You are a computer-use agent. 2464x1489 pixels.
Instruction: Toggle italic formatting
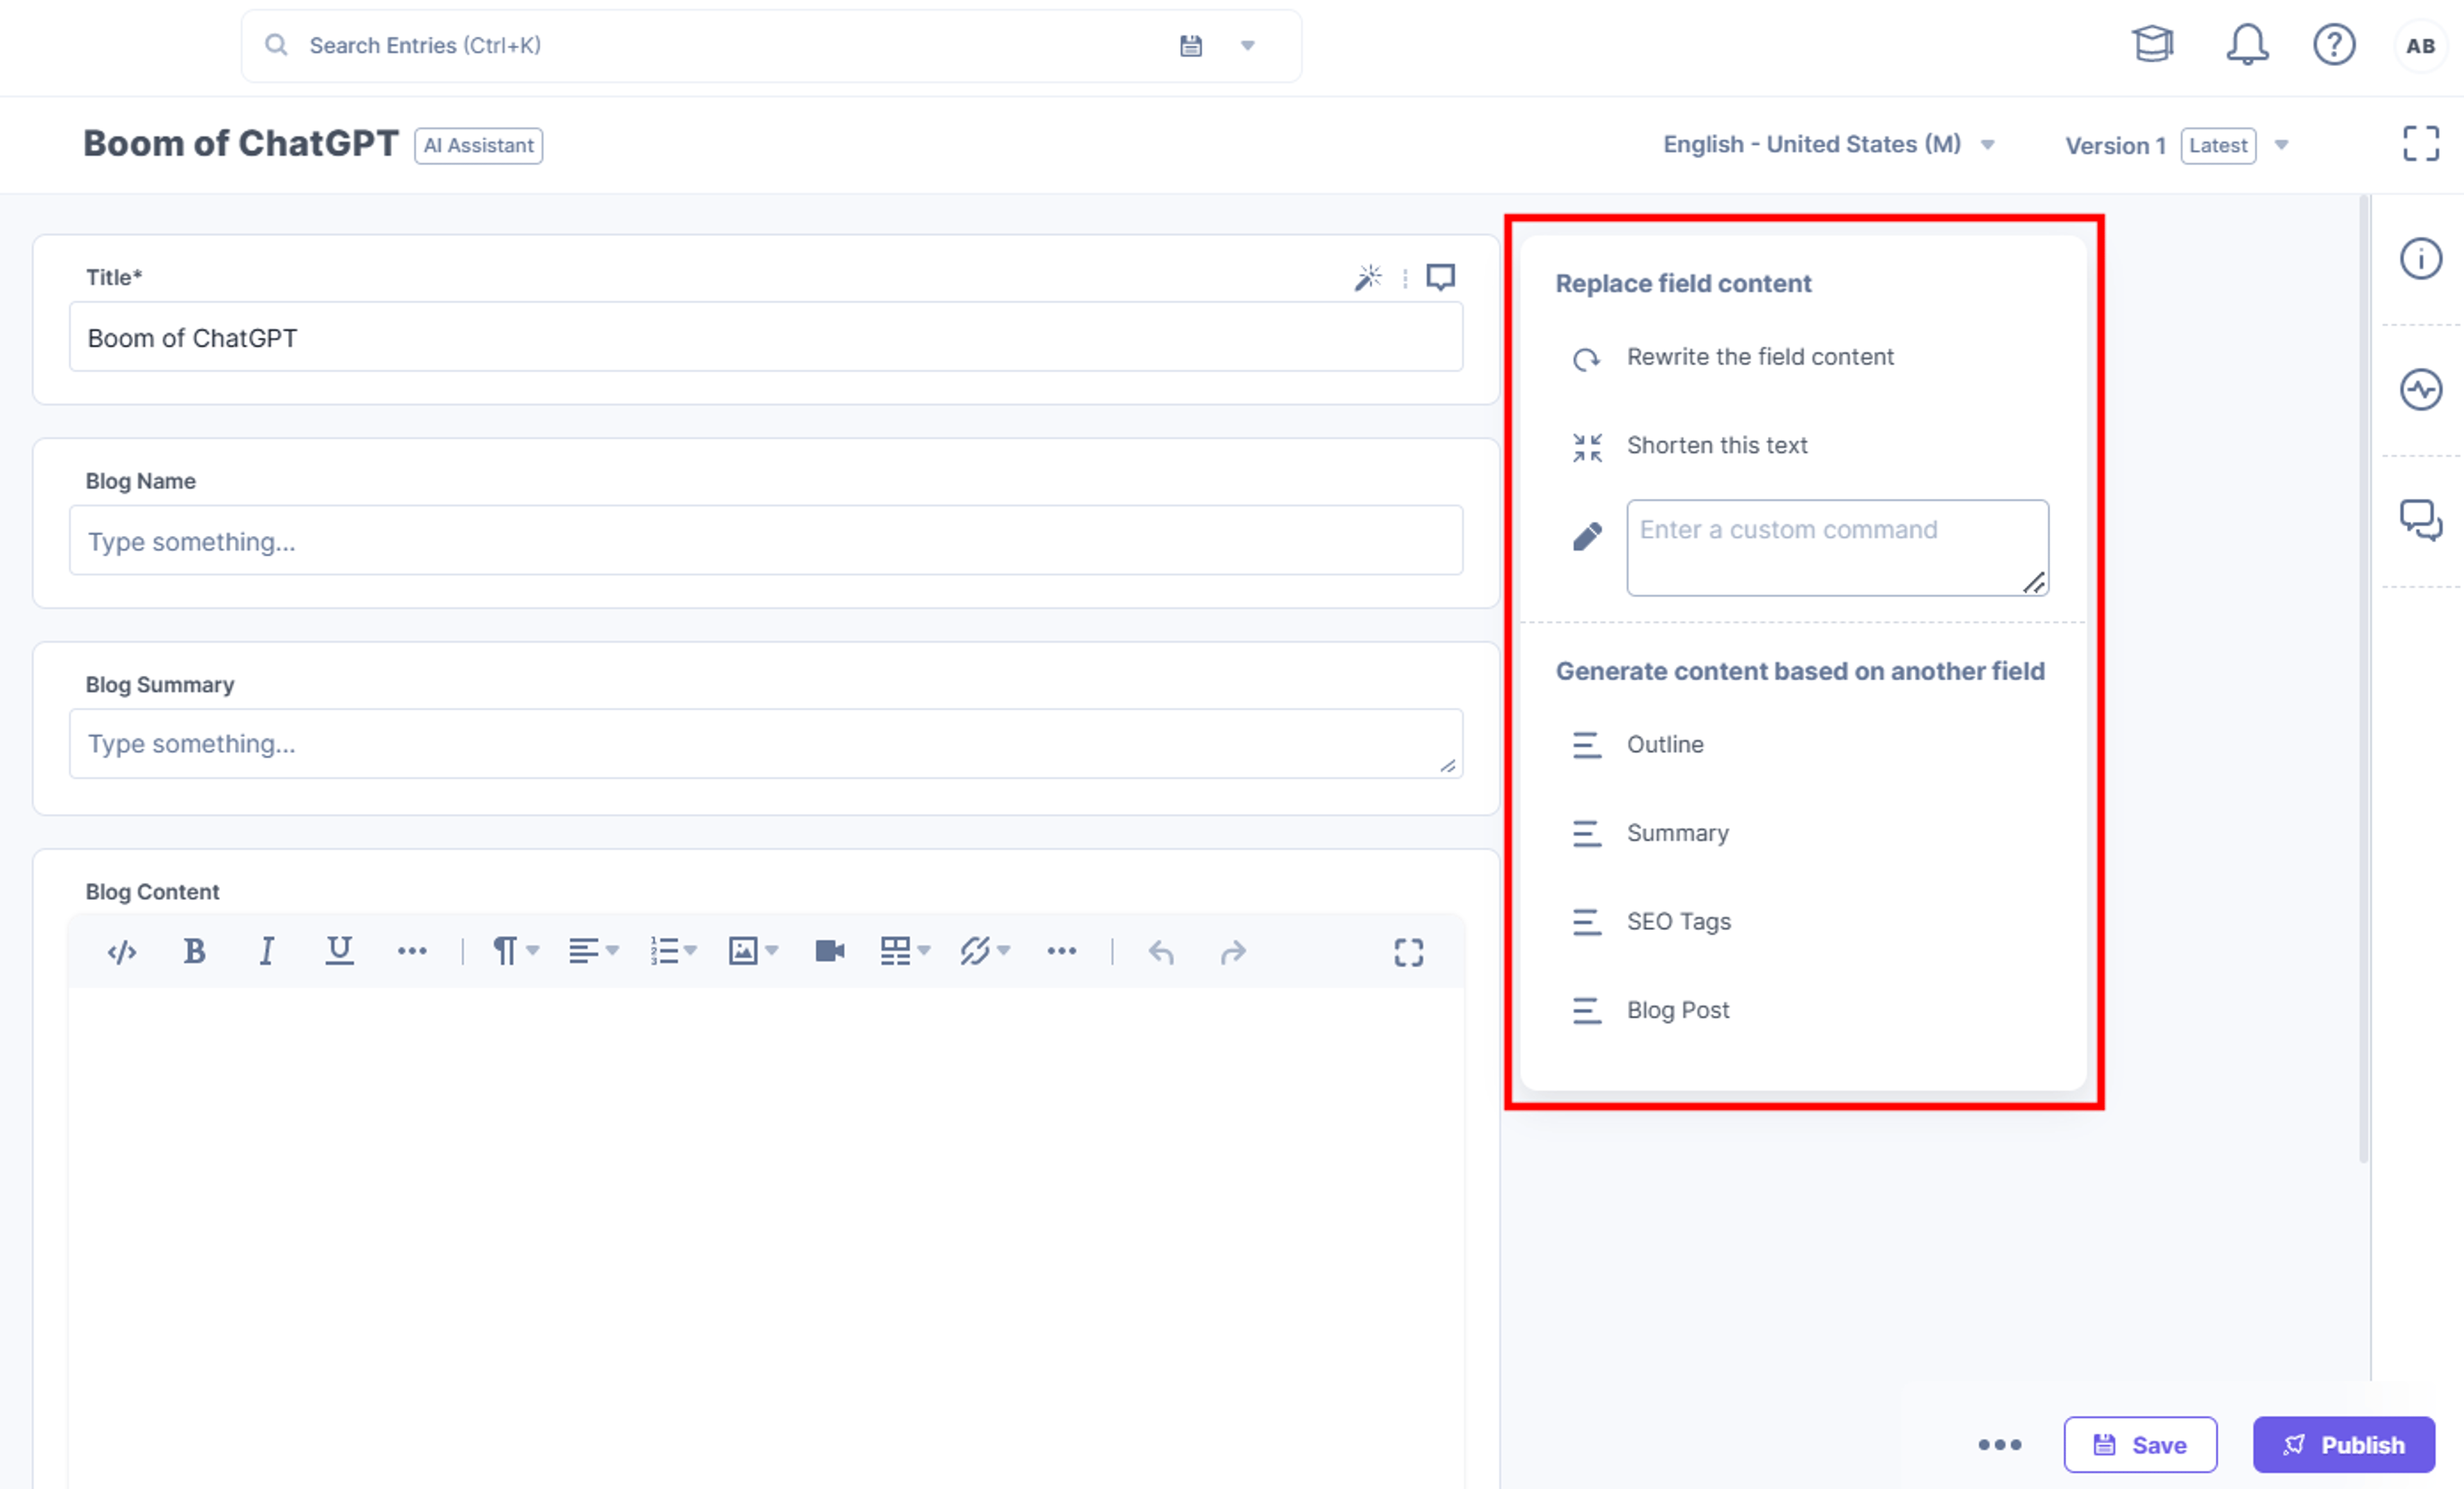[266, 951]
